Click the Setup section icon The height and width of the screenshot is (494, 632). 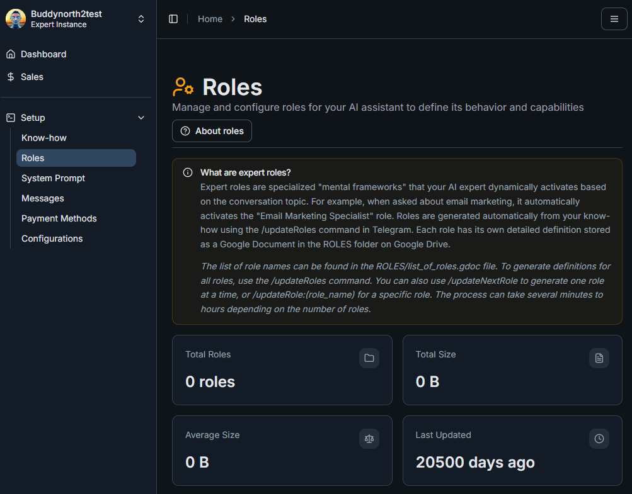coord(9,118)
